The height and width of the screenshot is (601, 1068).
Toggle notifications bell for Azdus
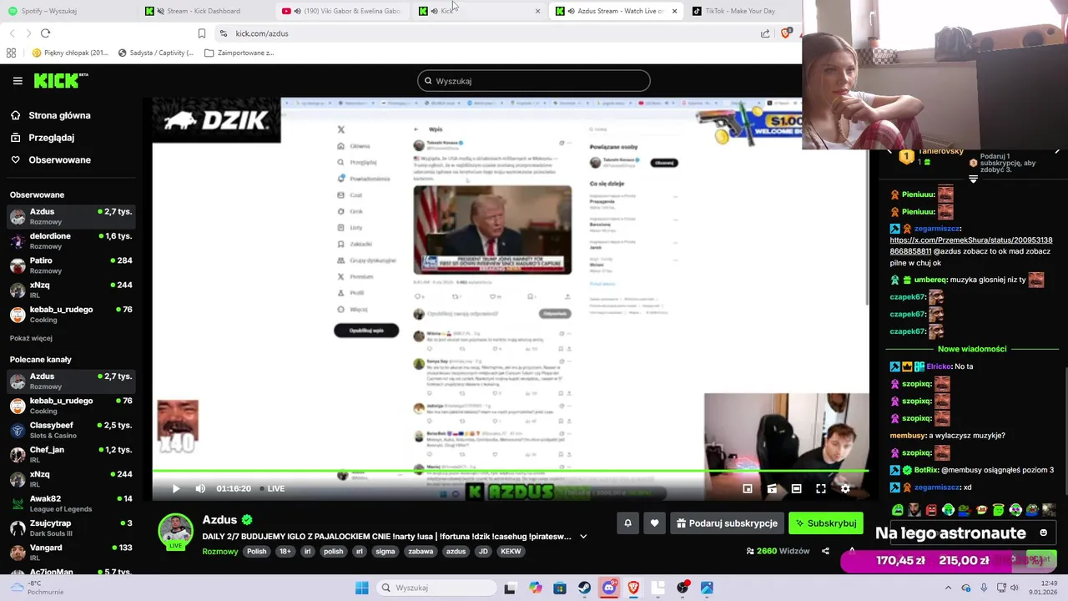(x=627, y=523)
